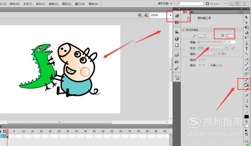Open the 文本(T) menu
This screenshot has width=251, height=146.
[28, 4]
